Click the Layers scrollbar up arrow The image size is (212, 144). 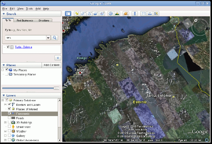coord(59,100)
